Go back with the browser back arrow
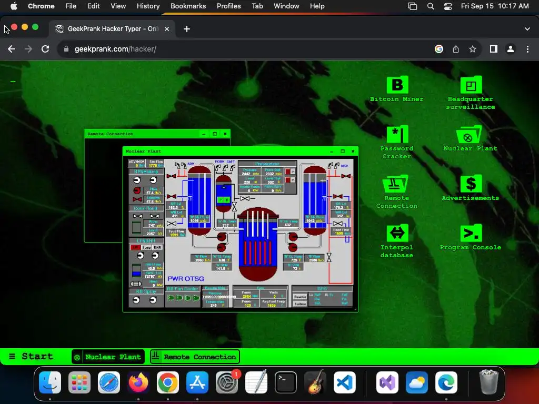The height and width of the screenshot is (404, 539). pos(12,49)
